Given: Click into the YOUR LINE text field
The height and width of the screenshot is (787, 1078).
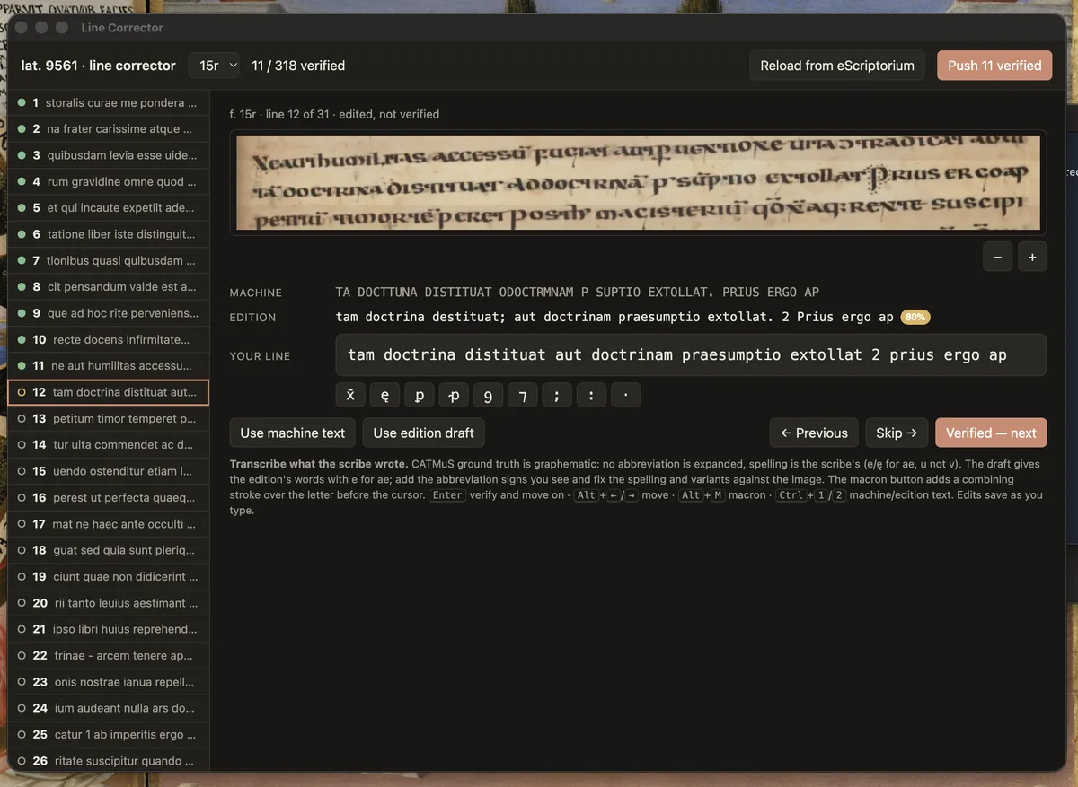Looking at the screenshot, I should point(691,355).
